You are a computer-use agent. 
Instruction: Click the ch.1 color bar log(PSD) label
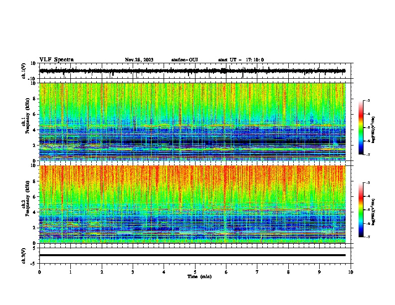[x=374, y=130]
